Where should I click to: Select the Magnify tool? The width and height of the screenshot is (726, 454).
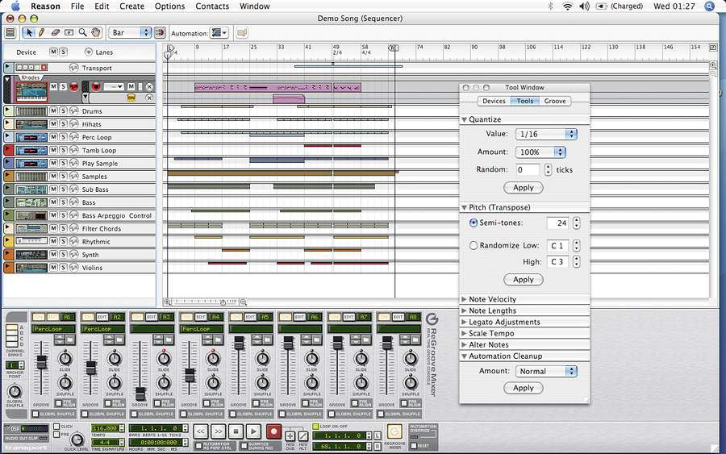[x=82, y=32]
